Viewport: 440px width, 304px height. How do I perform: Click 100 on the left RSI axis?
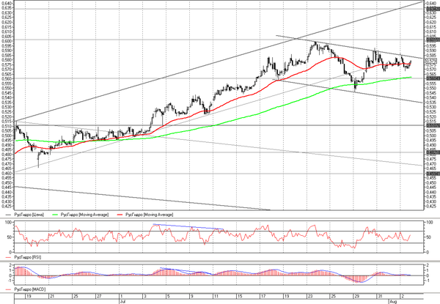point(9,223)
